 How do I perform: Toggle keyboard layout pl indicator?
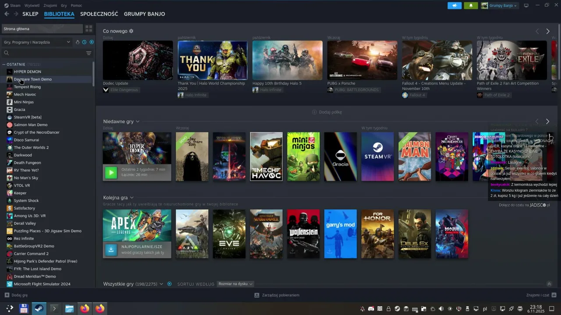pyautogui.click(x=485, y=309)
